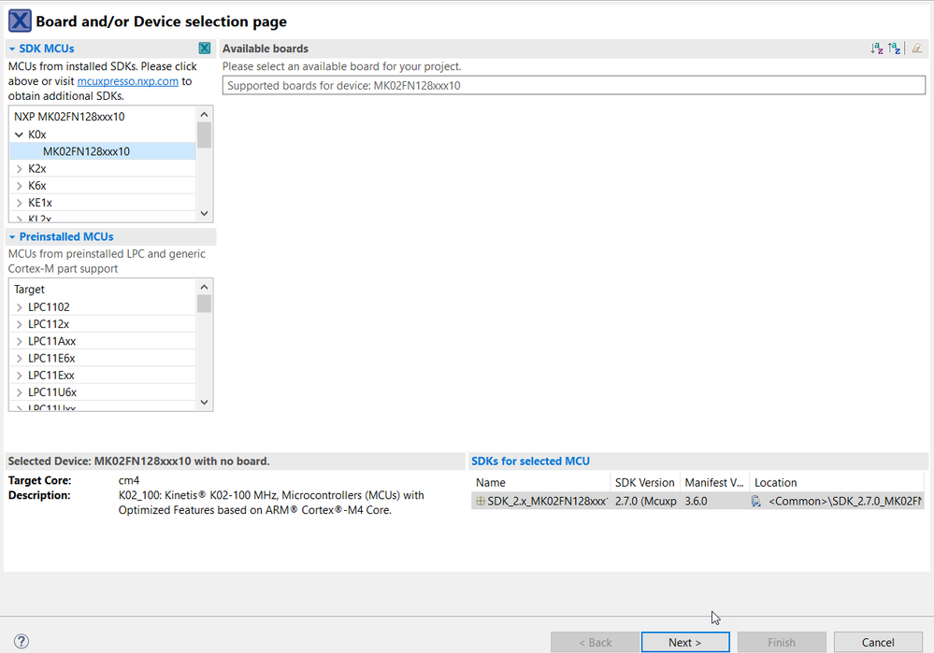The height and width of the screenshot is (653, 934).
Task: Click the Finish button
Action: pyautogui.click(x=782, y=643)
